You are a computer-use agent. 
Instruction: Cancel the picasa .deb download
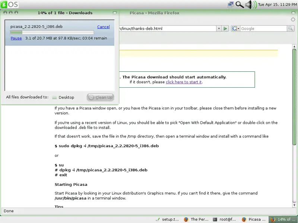103,27
